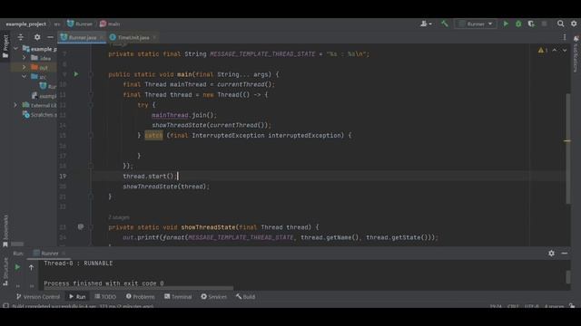This screenshot has height=326, width=581.
Task: Click the Run console horizontal scrollbar
Action: tap(138, 288)
